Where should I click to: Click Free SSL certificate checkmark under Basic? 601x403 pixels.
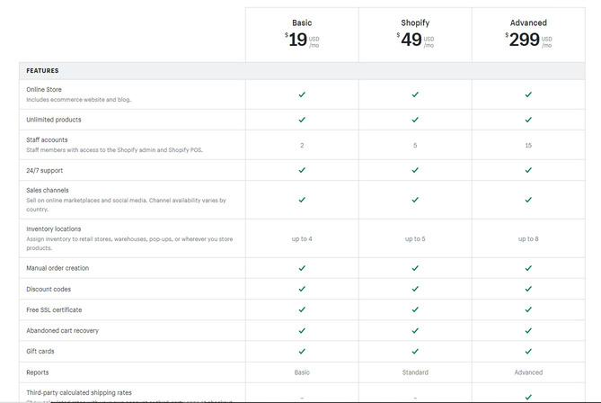pos(302,309)
